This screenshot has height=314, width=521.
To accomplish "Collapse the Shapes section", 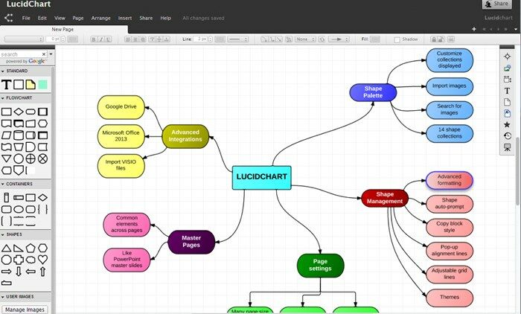I will click(3, 234).
